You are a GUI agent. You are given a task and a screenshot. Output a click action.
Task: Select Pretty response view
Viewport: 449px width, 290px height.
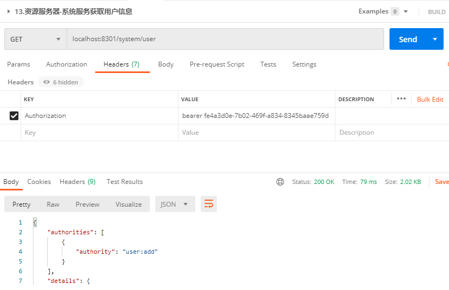[22, 204]
